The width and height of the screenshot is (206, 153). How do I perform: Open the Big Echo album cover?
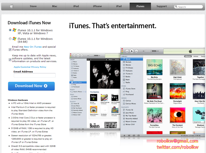click(154, 67)
